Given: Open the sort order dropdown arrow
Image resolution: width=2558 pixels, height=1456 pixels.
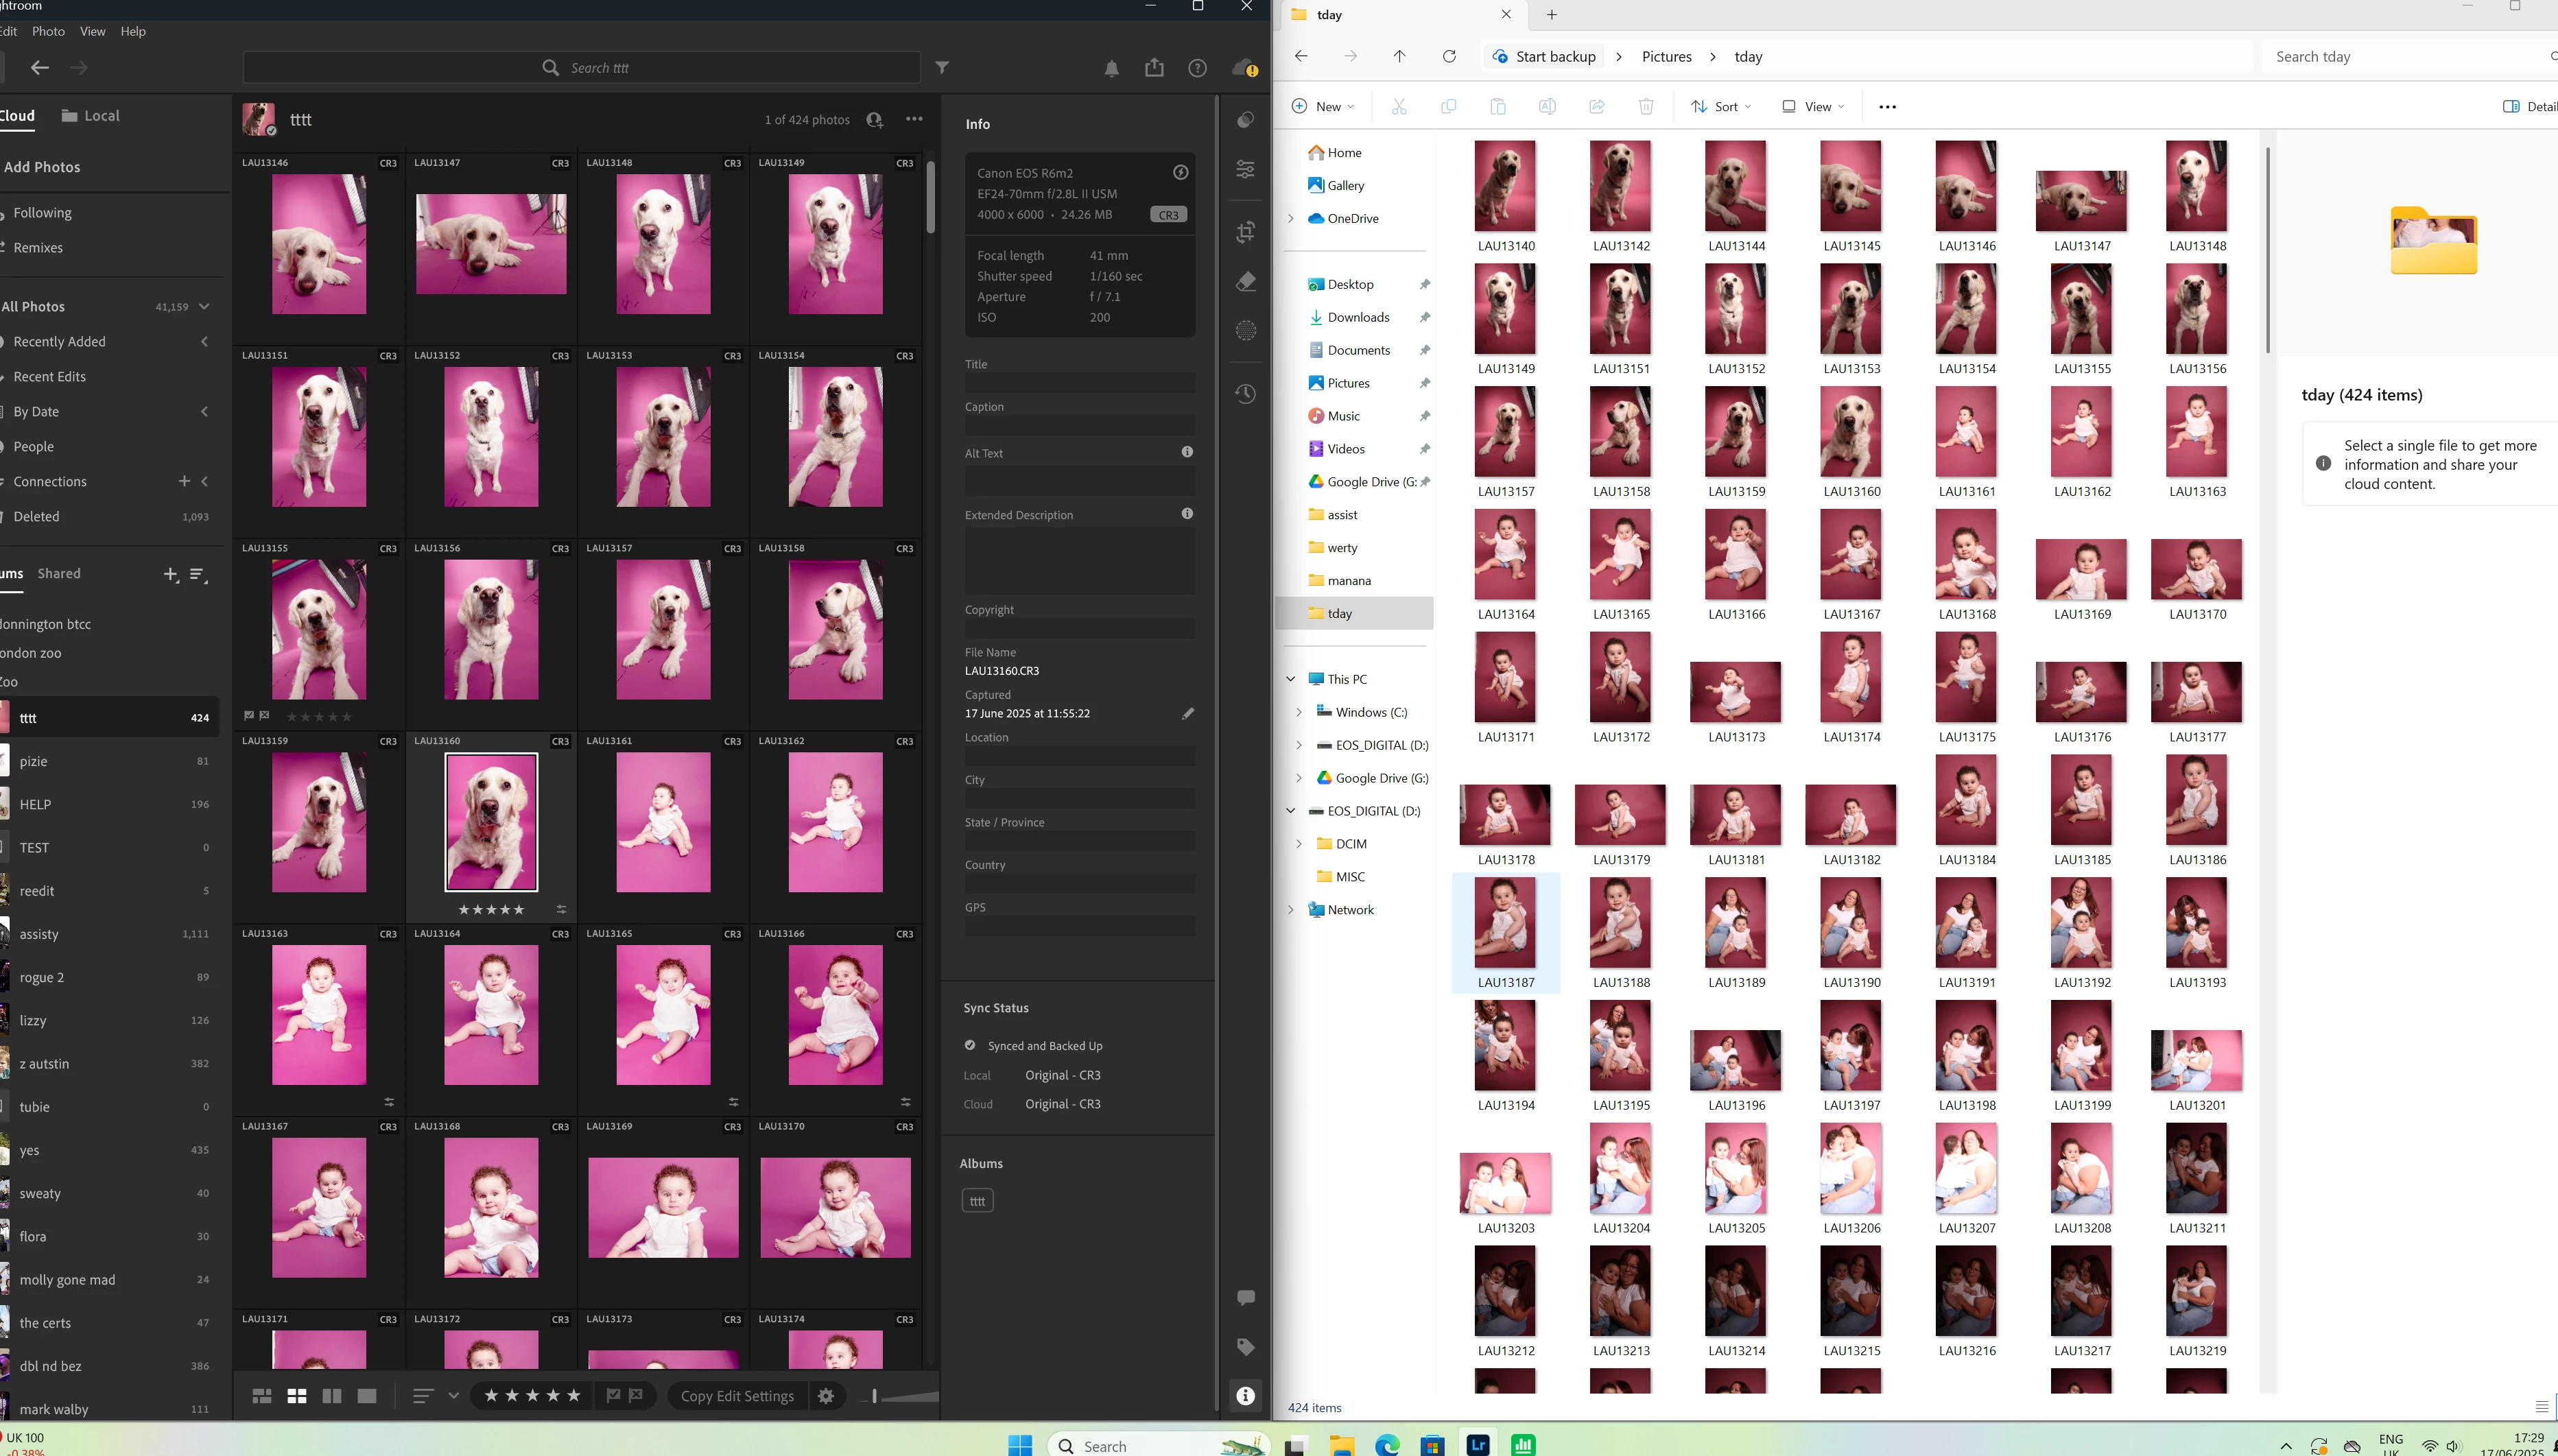Looking at the screenshot, I should click(x=453, y=1396).
